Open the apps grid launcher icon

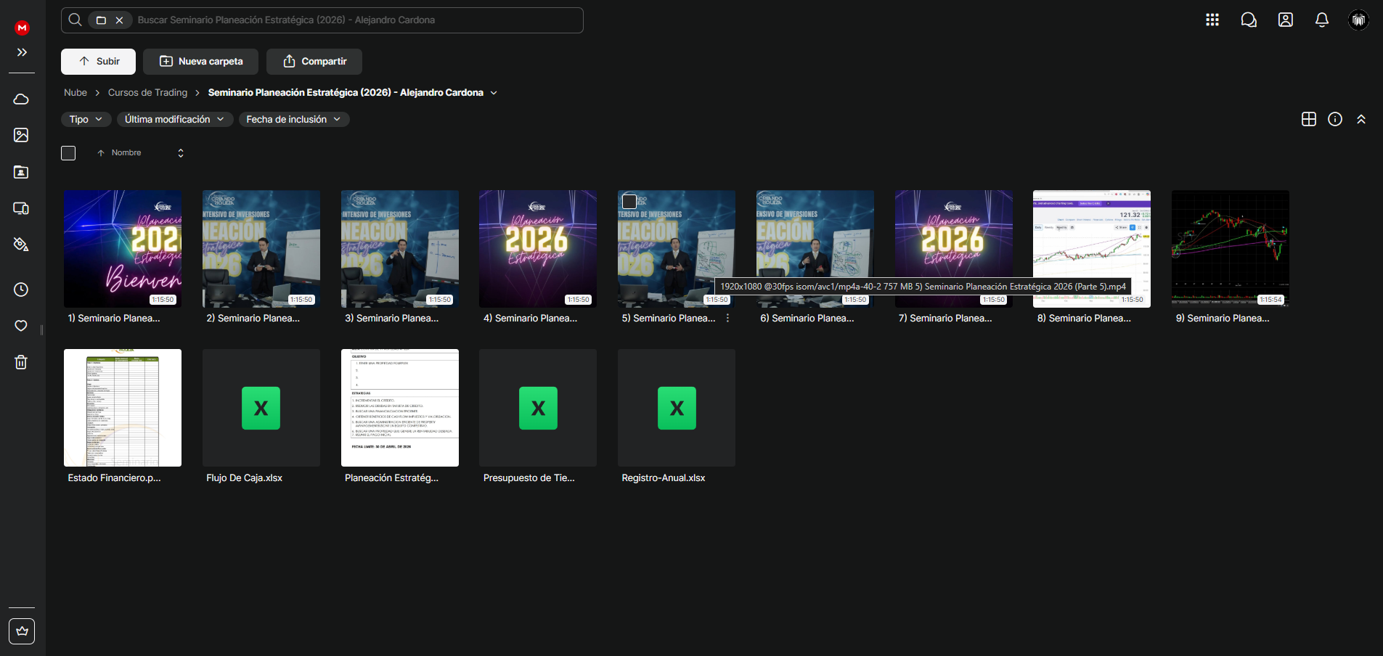(1212, 20)
